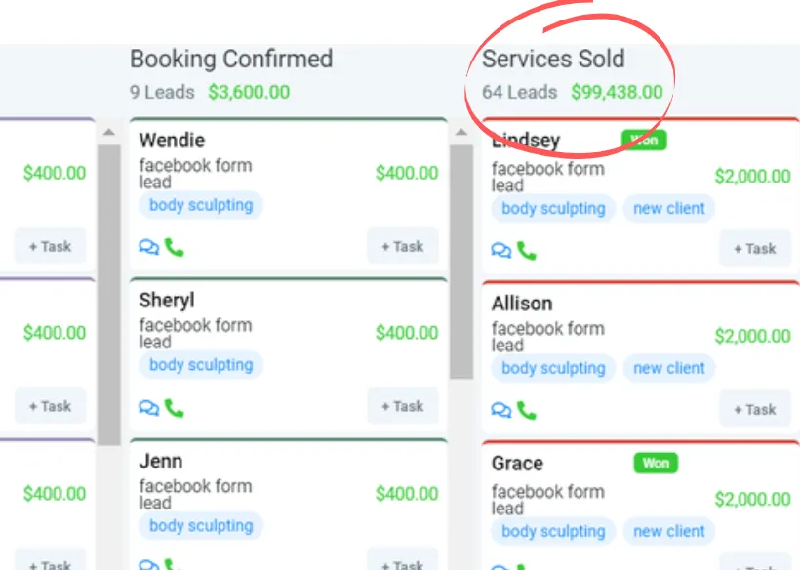800x570 pixels.
Task: Add a task to Allison's card
Action: pos(755,410)
